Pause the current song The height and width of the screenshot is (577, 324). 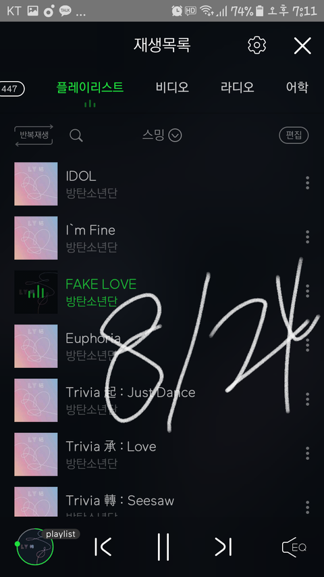(163, 547)
